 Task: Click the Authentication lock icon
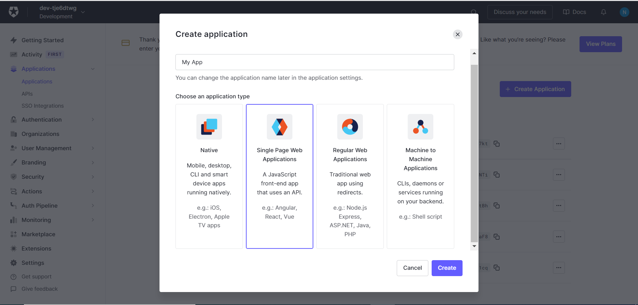click(14, 120)
